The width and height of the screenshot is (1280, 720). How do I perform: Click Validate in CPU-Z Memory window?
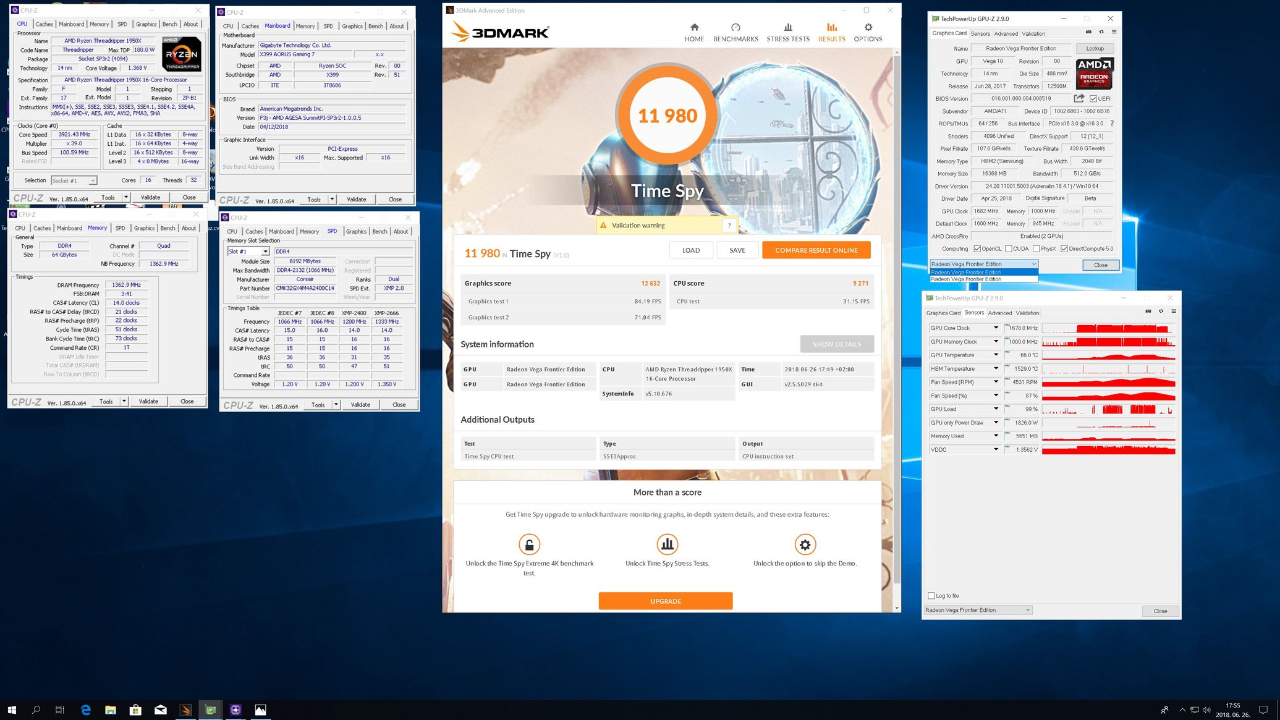(148, 402)
